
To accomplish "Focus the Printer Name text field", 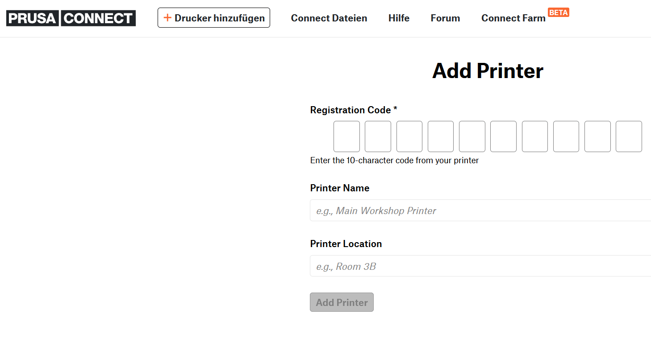I will 480,211.
